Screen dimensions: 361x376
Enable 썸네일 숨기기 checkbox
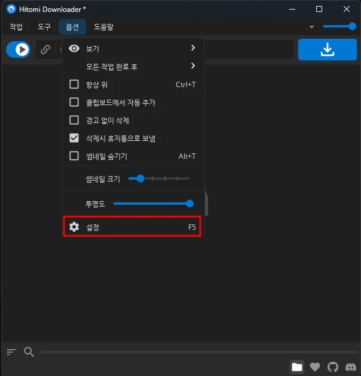74,156
